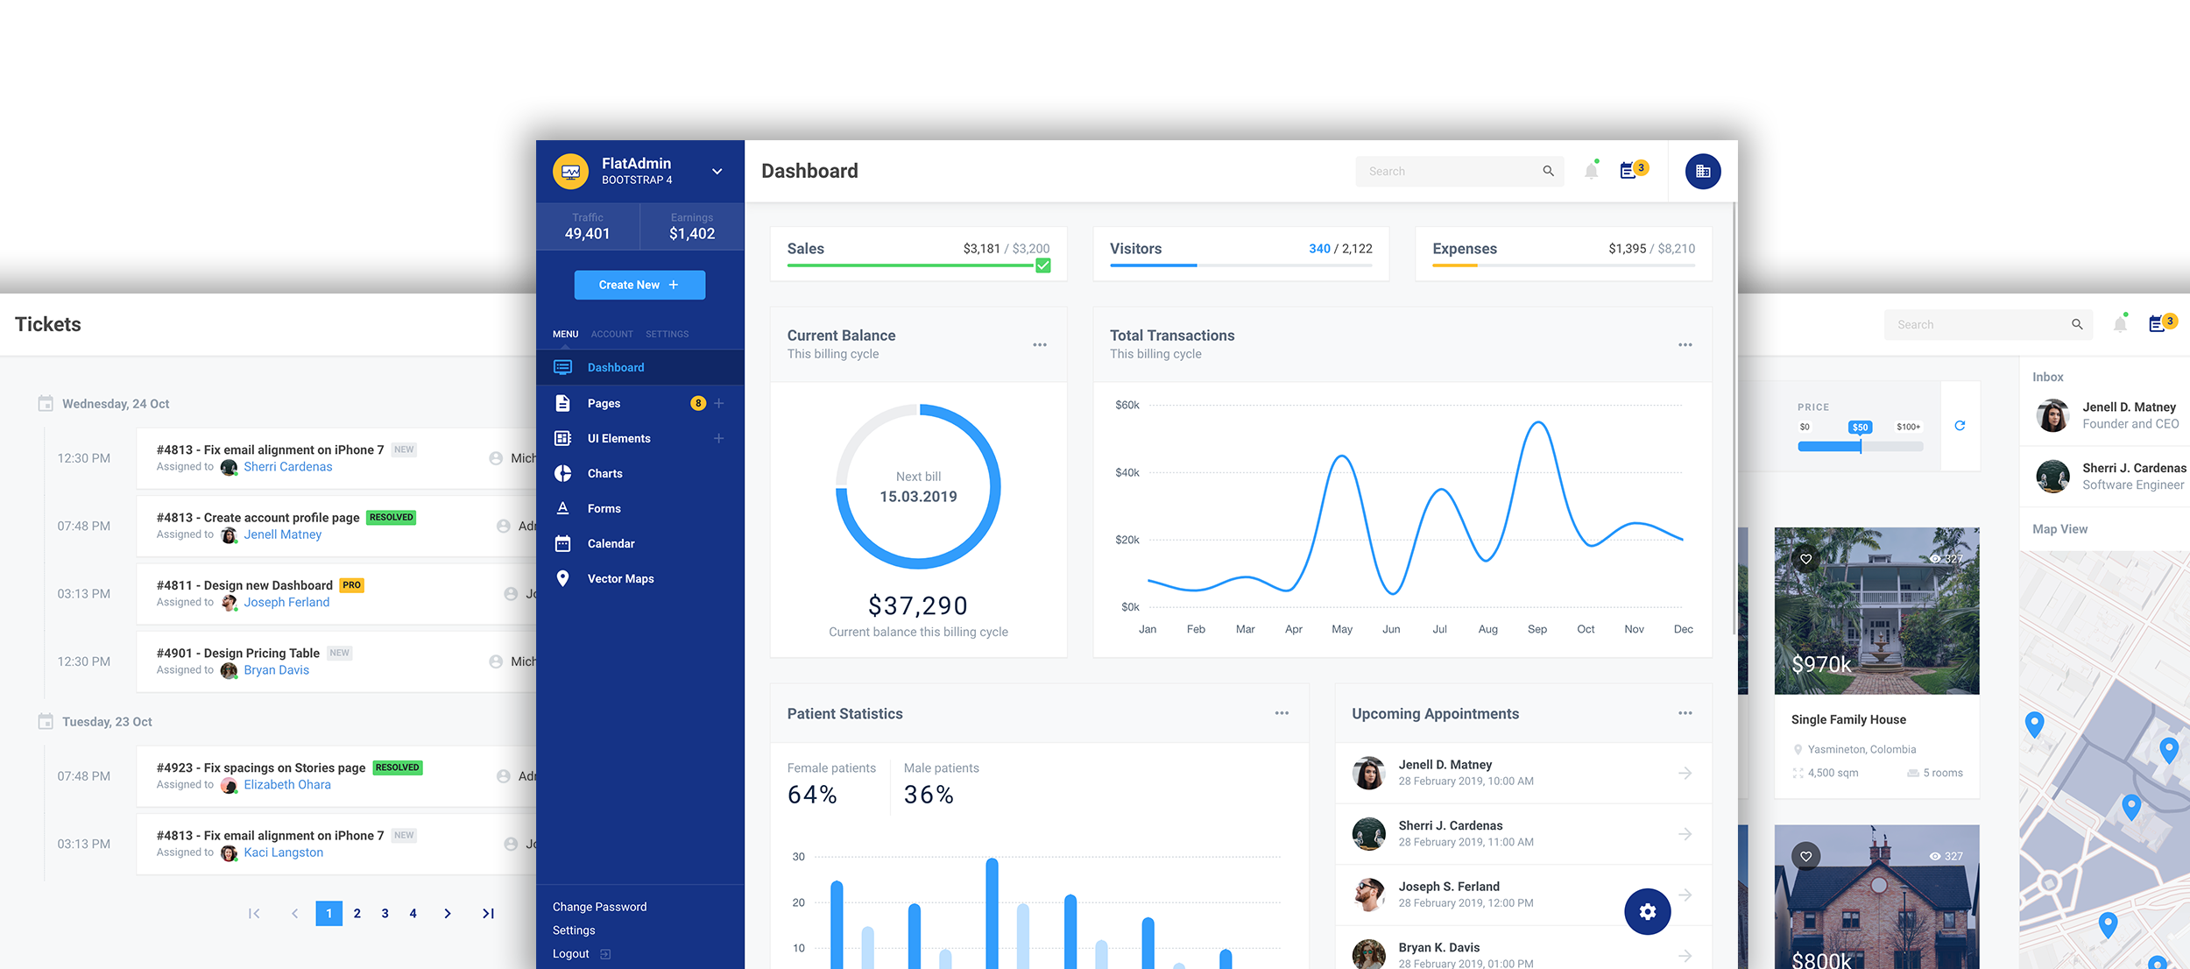The image size is (2190, 969).
Task: Open Current Balance three-dot options menu
Action: tap(1039, 344)
